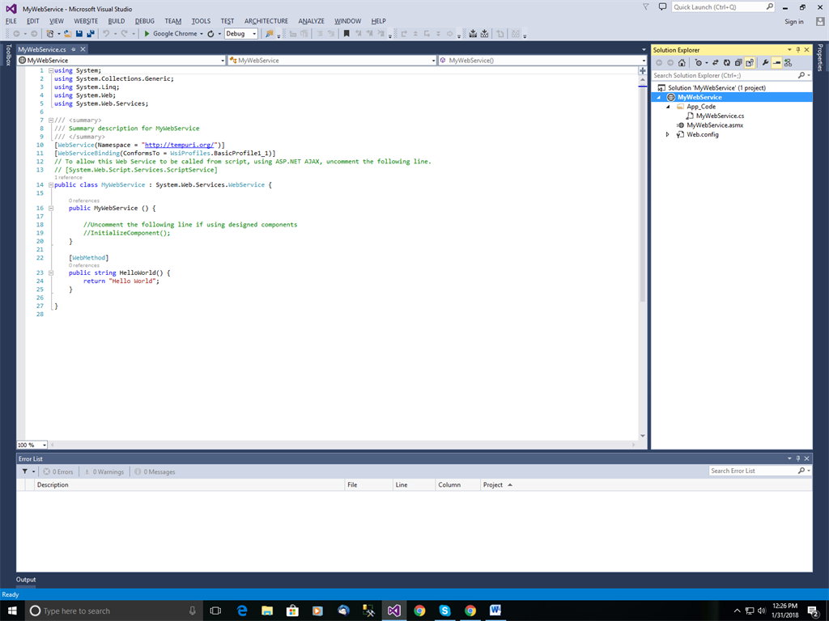Click the Refresh icon in Solution Explorer
This screenshot has height=621, width=829.
coord(726,62)
